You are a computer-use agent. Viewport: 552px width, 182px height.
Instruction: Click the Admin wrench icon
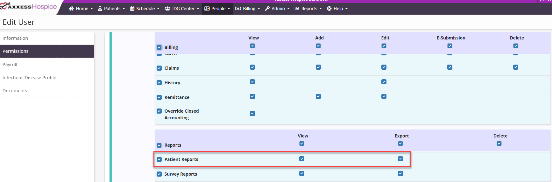click(267, 9)
